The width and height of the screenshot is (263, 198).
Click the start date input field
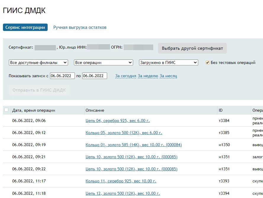[x=62, y=76]
